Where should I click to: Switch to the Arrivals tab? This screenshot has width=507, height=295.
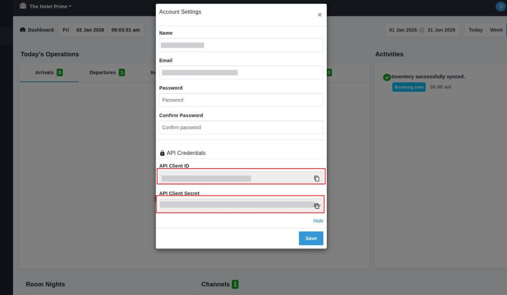(x=45, y=72)
